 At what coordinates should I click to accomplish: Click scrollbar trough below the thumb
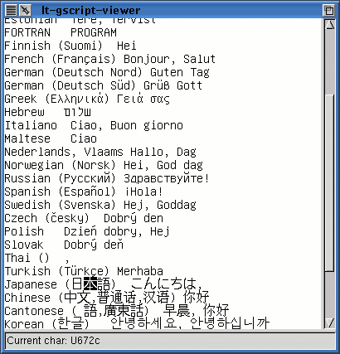330,294
